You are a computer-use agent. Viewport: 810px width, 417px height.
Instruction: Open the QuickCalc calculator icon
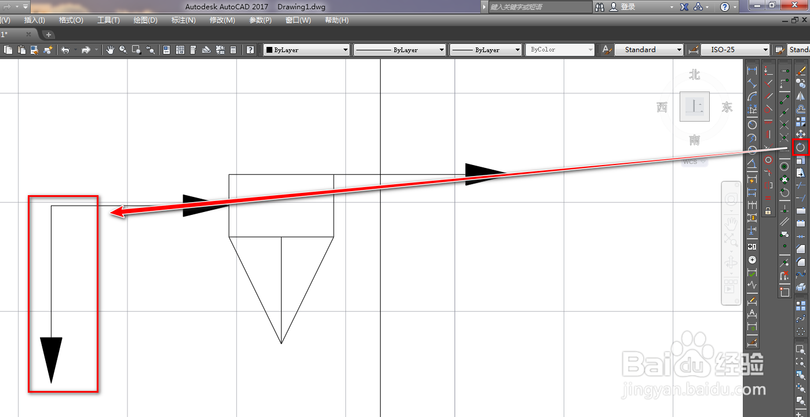click(233, 50)
